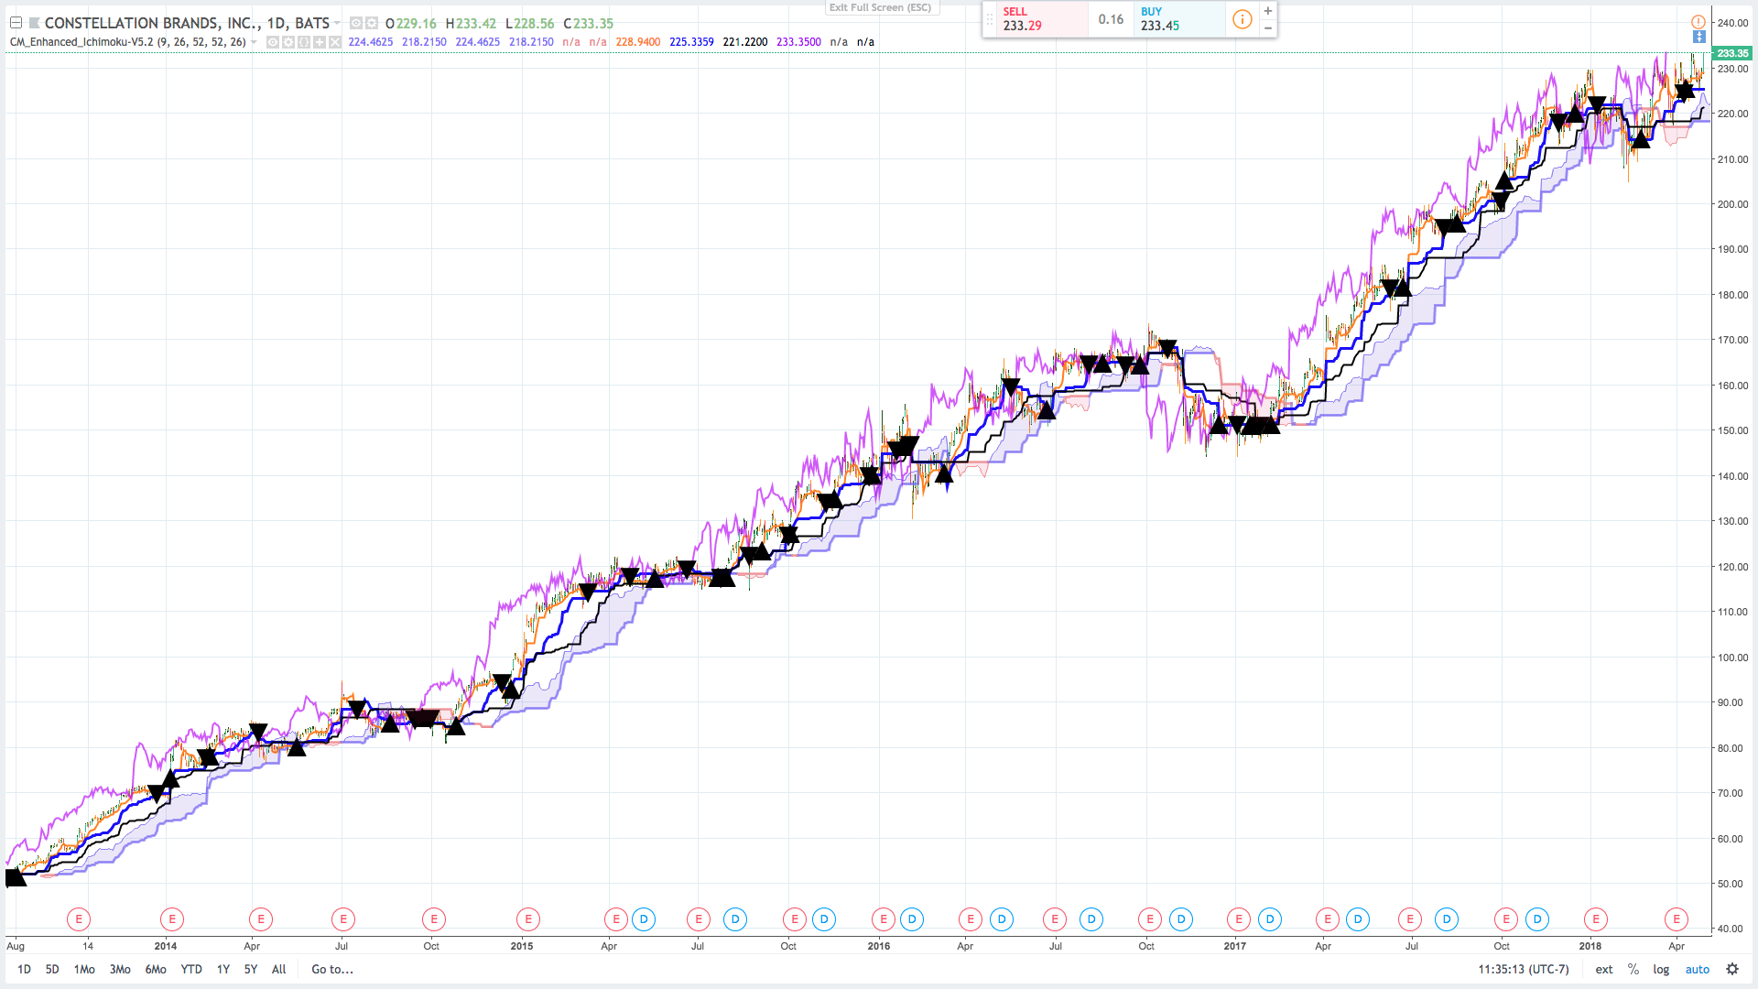The height and width of the screenshot is (989, 1758).
Task: Click the 240.00 price axis label
Action: pyautogui.click(x=1732, y=23)
